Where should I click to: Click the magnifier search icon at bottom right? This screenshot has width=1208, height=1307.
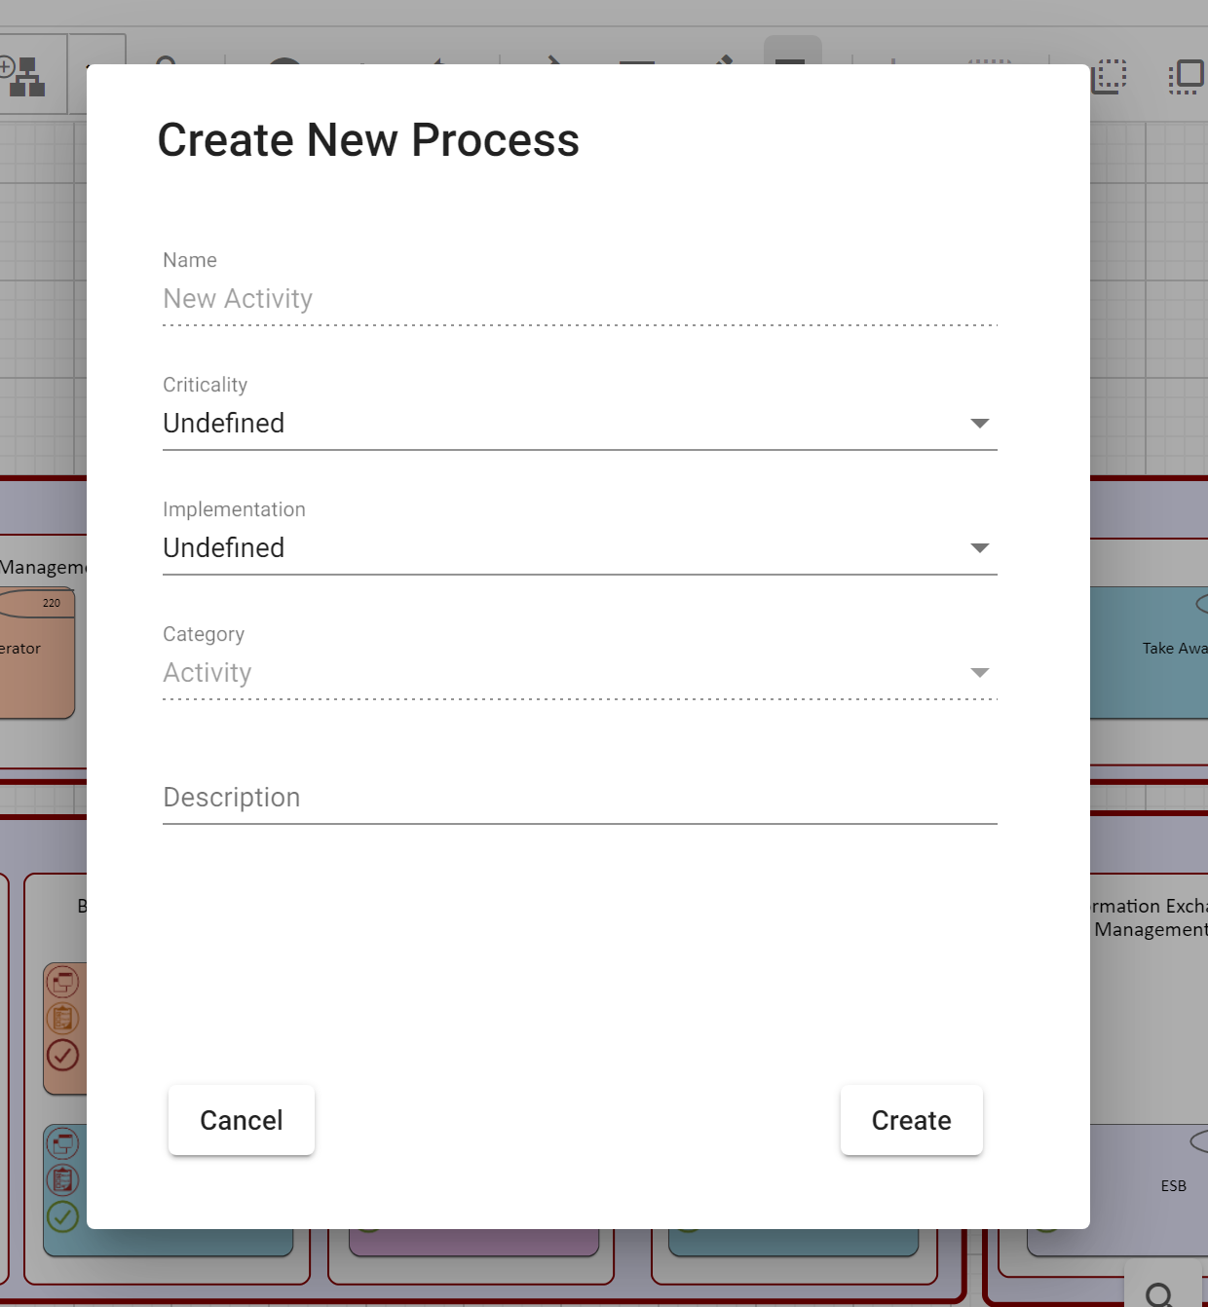[x=1159, y=1294]
